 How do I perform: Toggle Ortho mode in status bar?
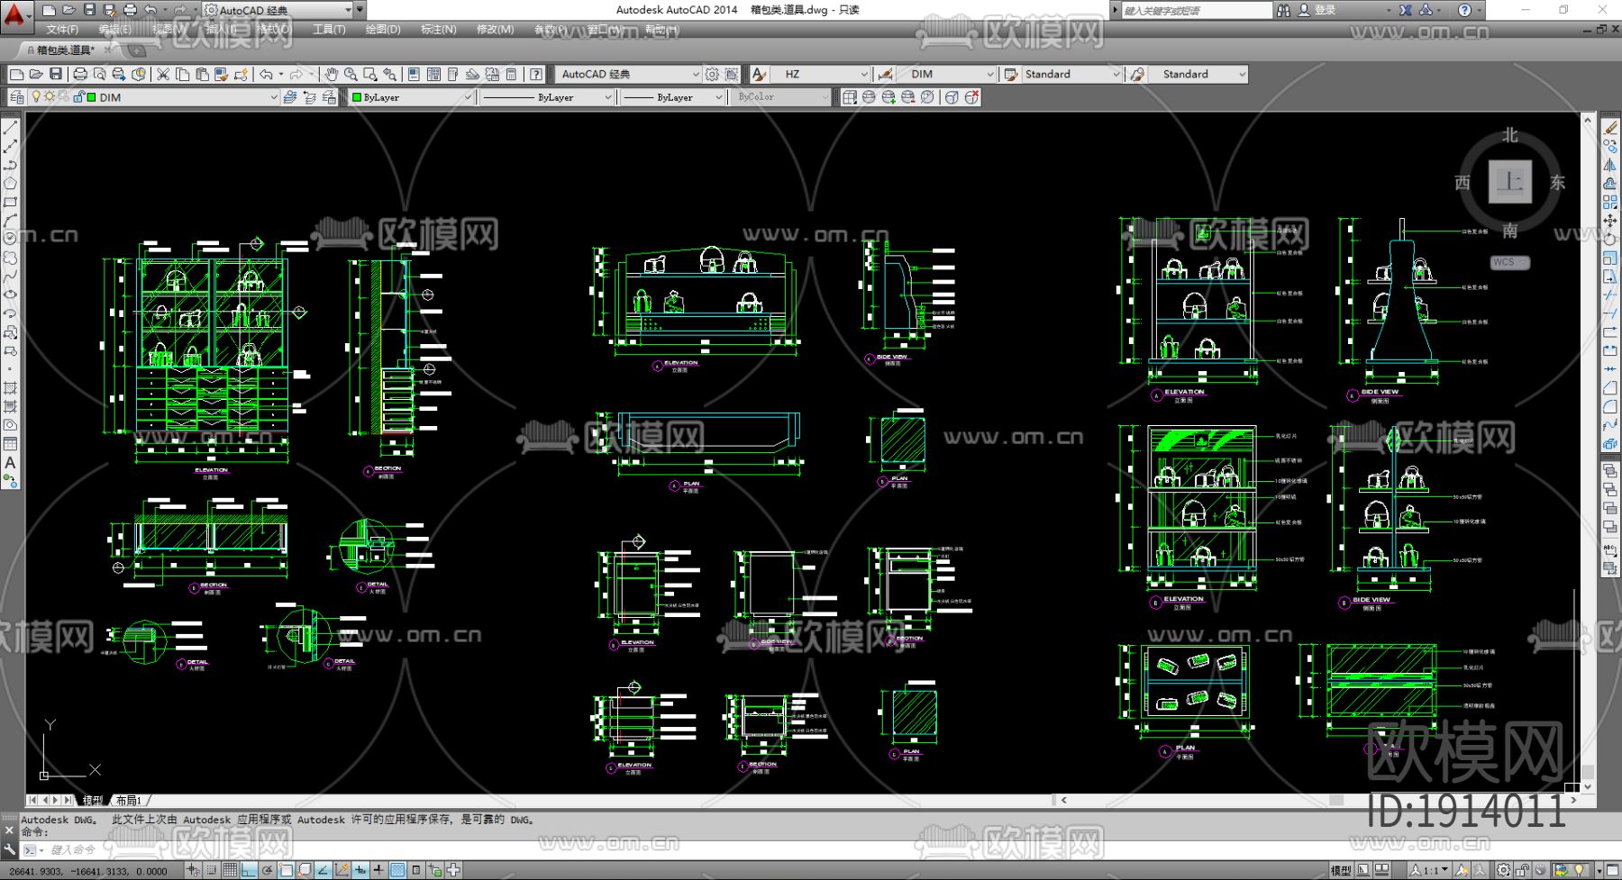[x=249, y=870]
